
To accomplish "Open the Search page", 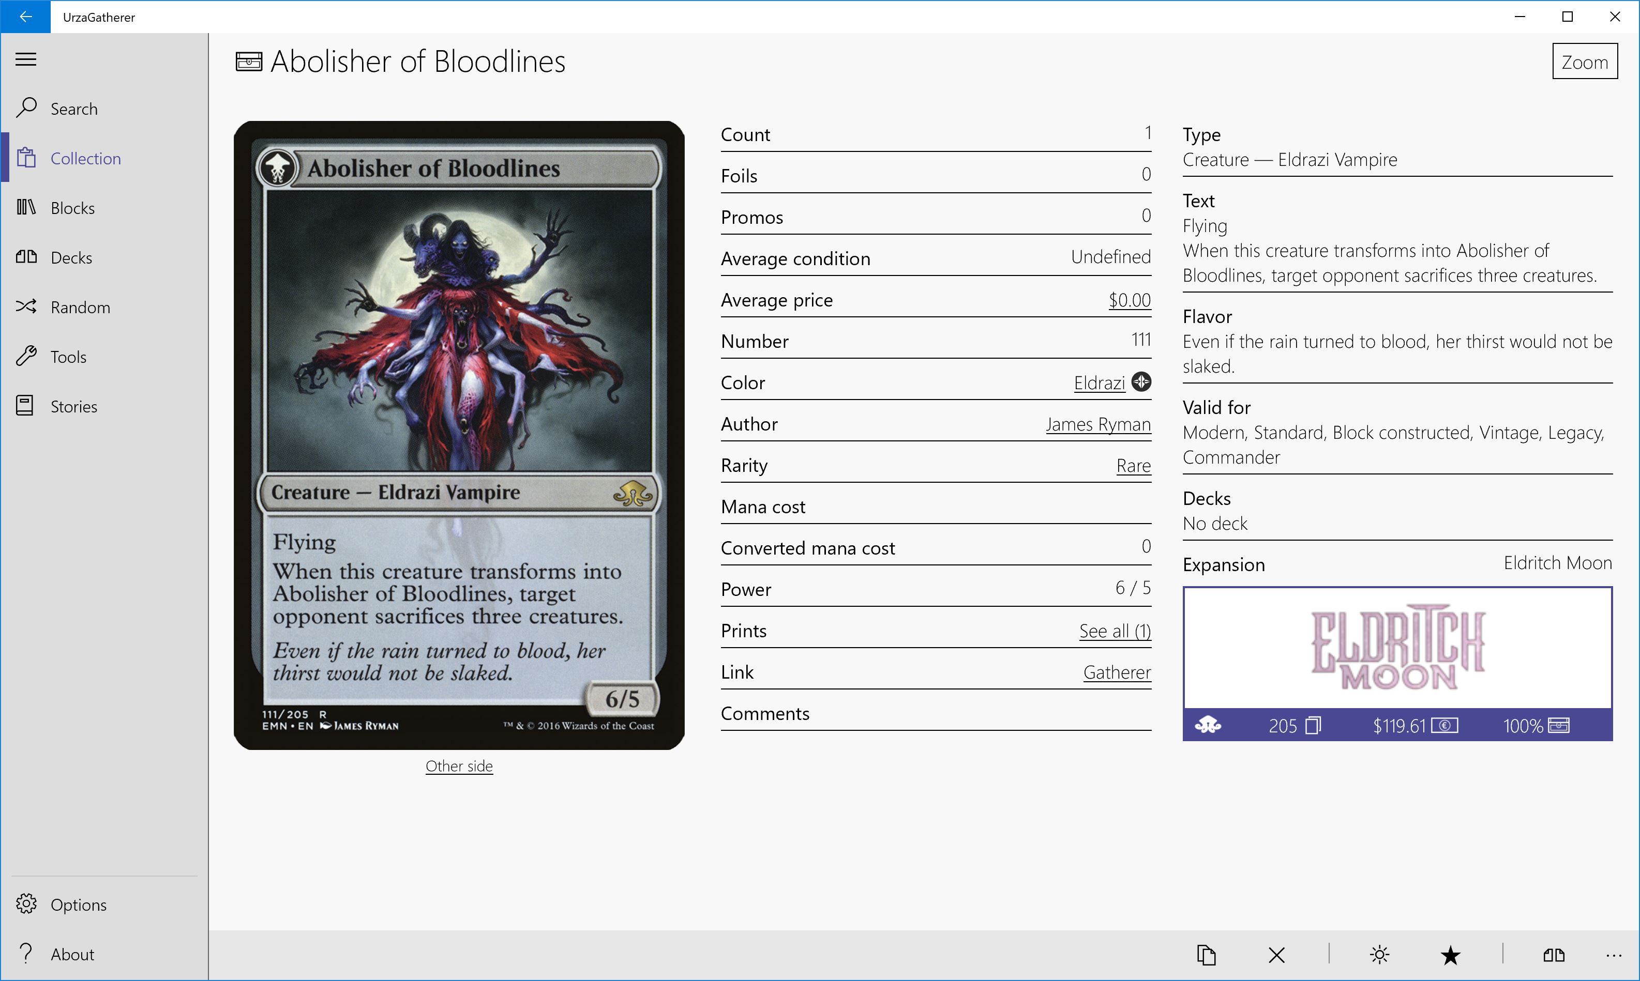I will point(104,109).
